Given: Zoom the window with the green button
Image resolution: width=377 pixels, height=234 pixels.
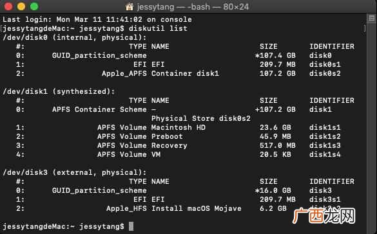Looking at the screenshot, I should pyautogui.click(x=34, y=6).
